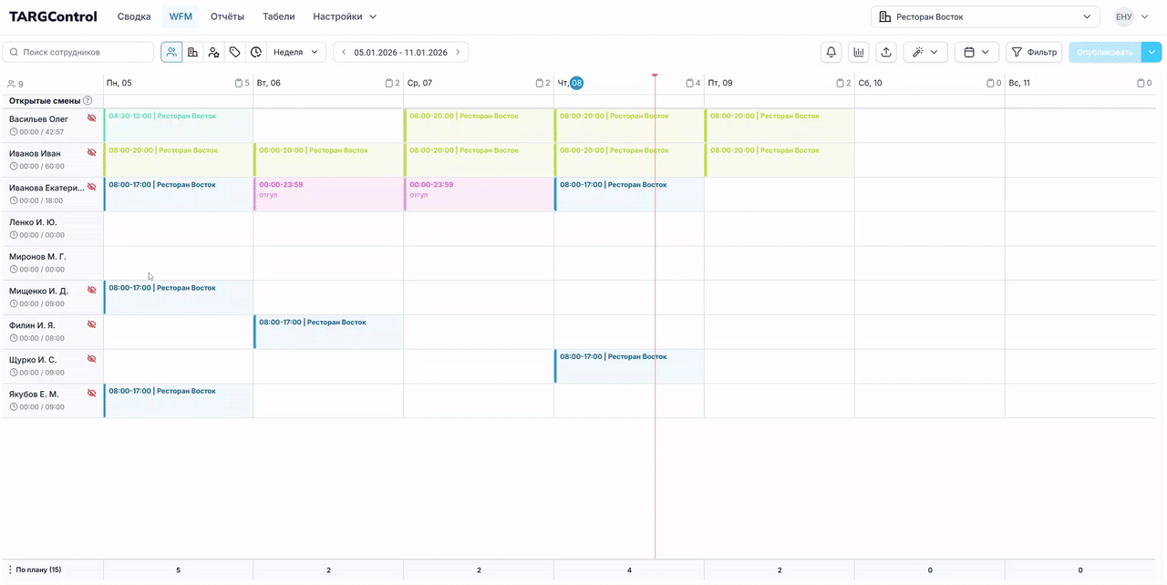Click the Фильтр button

(1033, 52)
